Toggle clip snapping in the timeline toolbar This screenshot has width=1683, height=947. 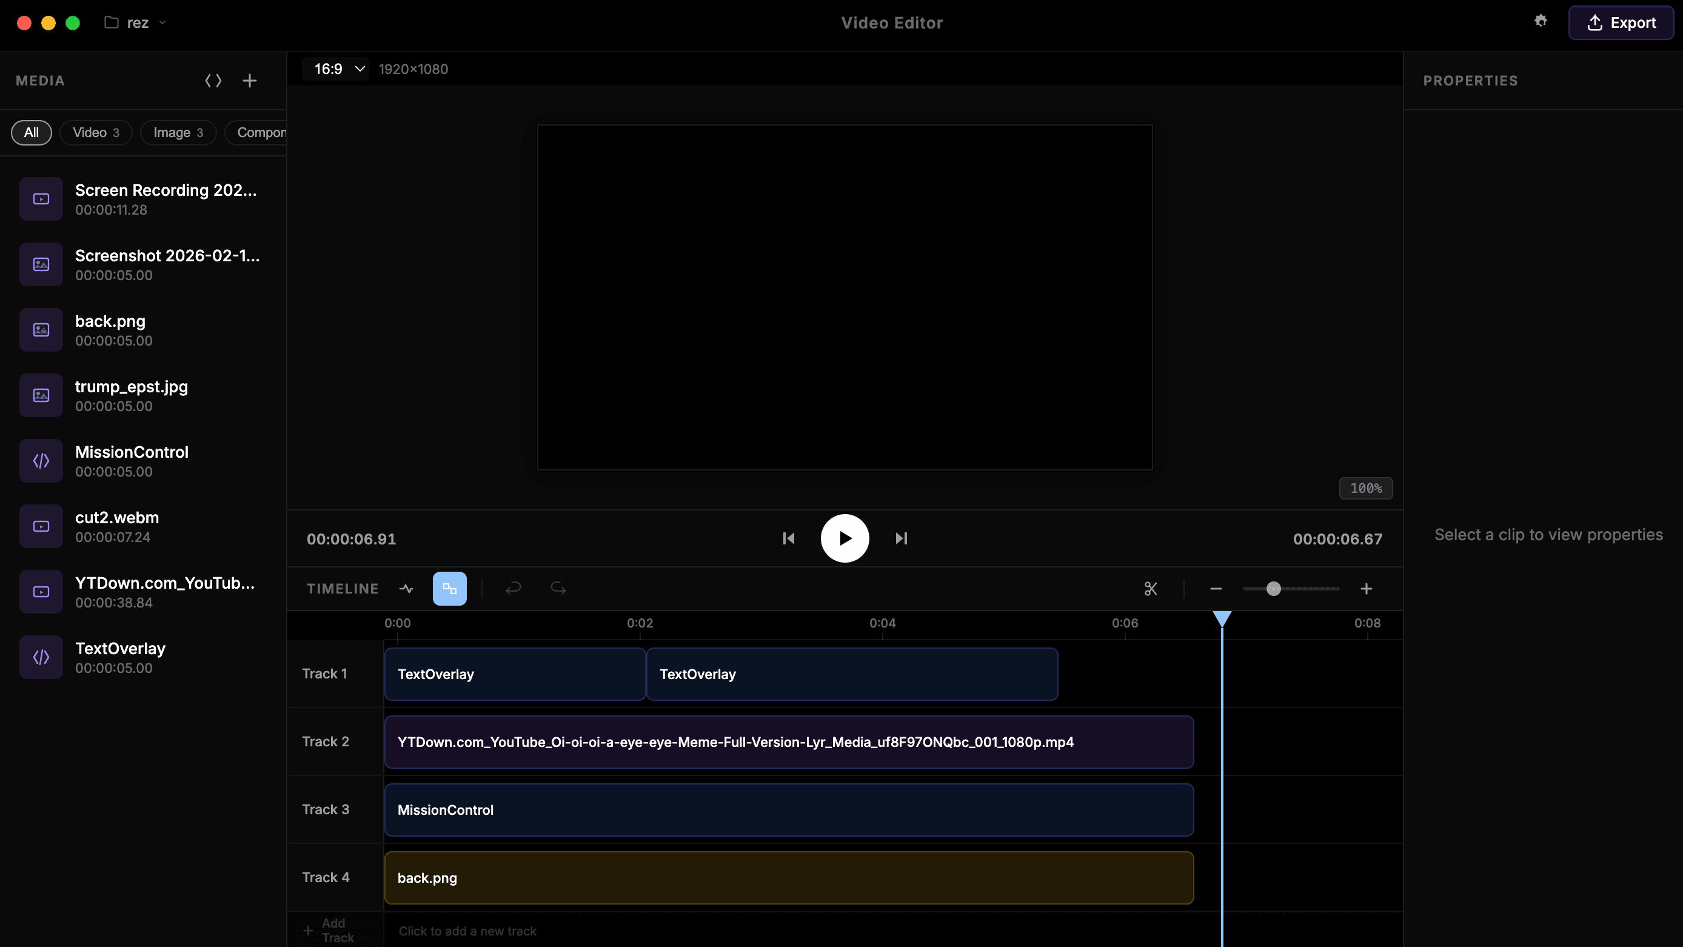point(449,588)
